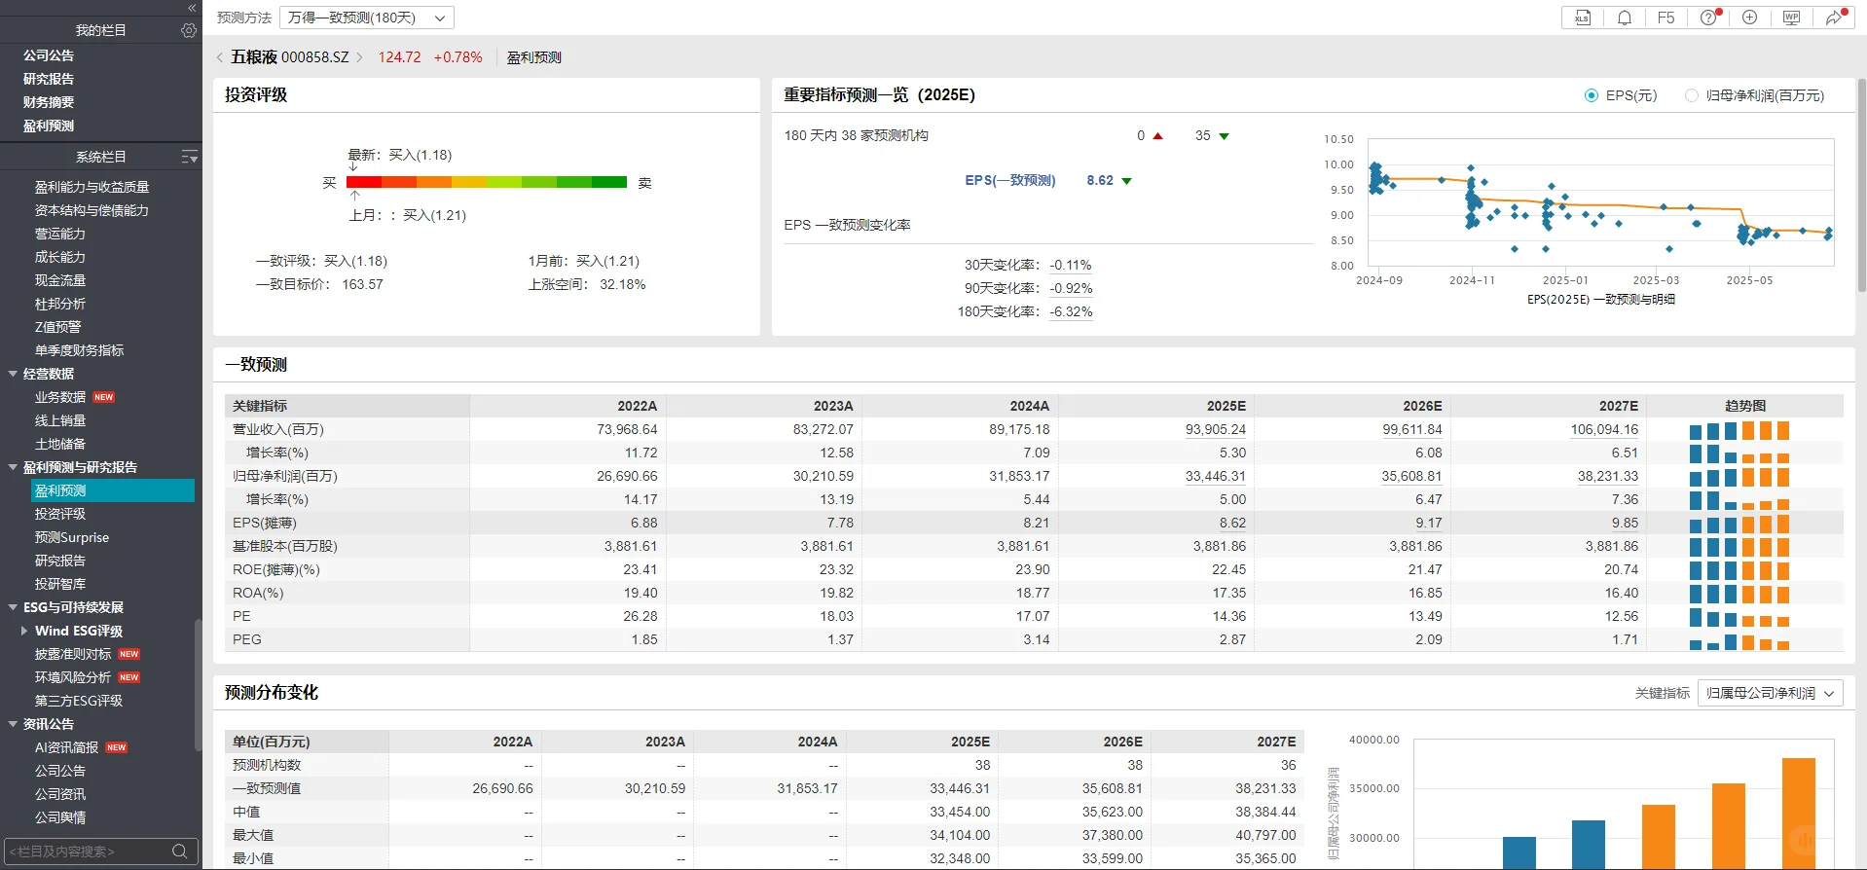This screenshot has width=1867, height=870.
Task: Open 杜邦分析 sidebar item
Action: tap(60, 304)
